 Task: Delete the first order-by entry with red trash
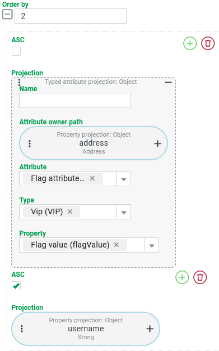208,43
